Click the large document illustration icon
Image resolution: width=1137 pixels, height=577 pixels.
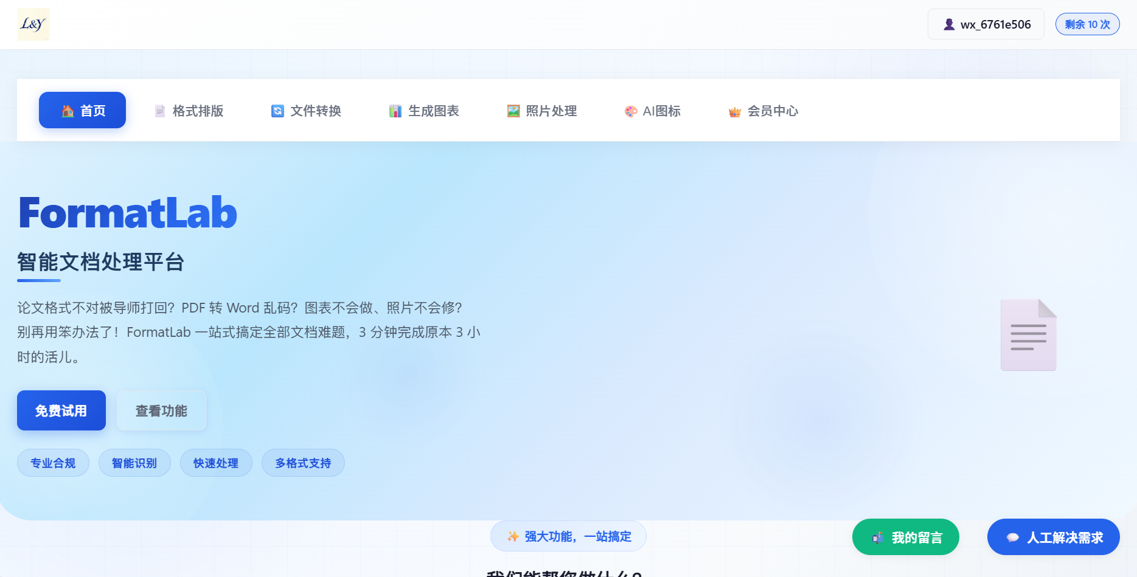1029,335
